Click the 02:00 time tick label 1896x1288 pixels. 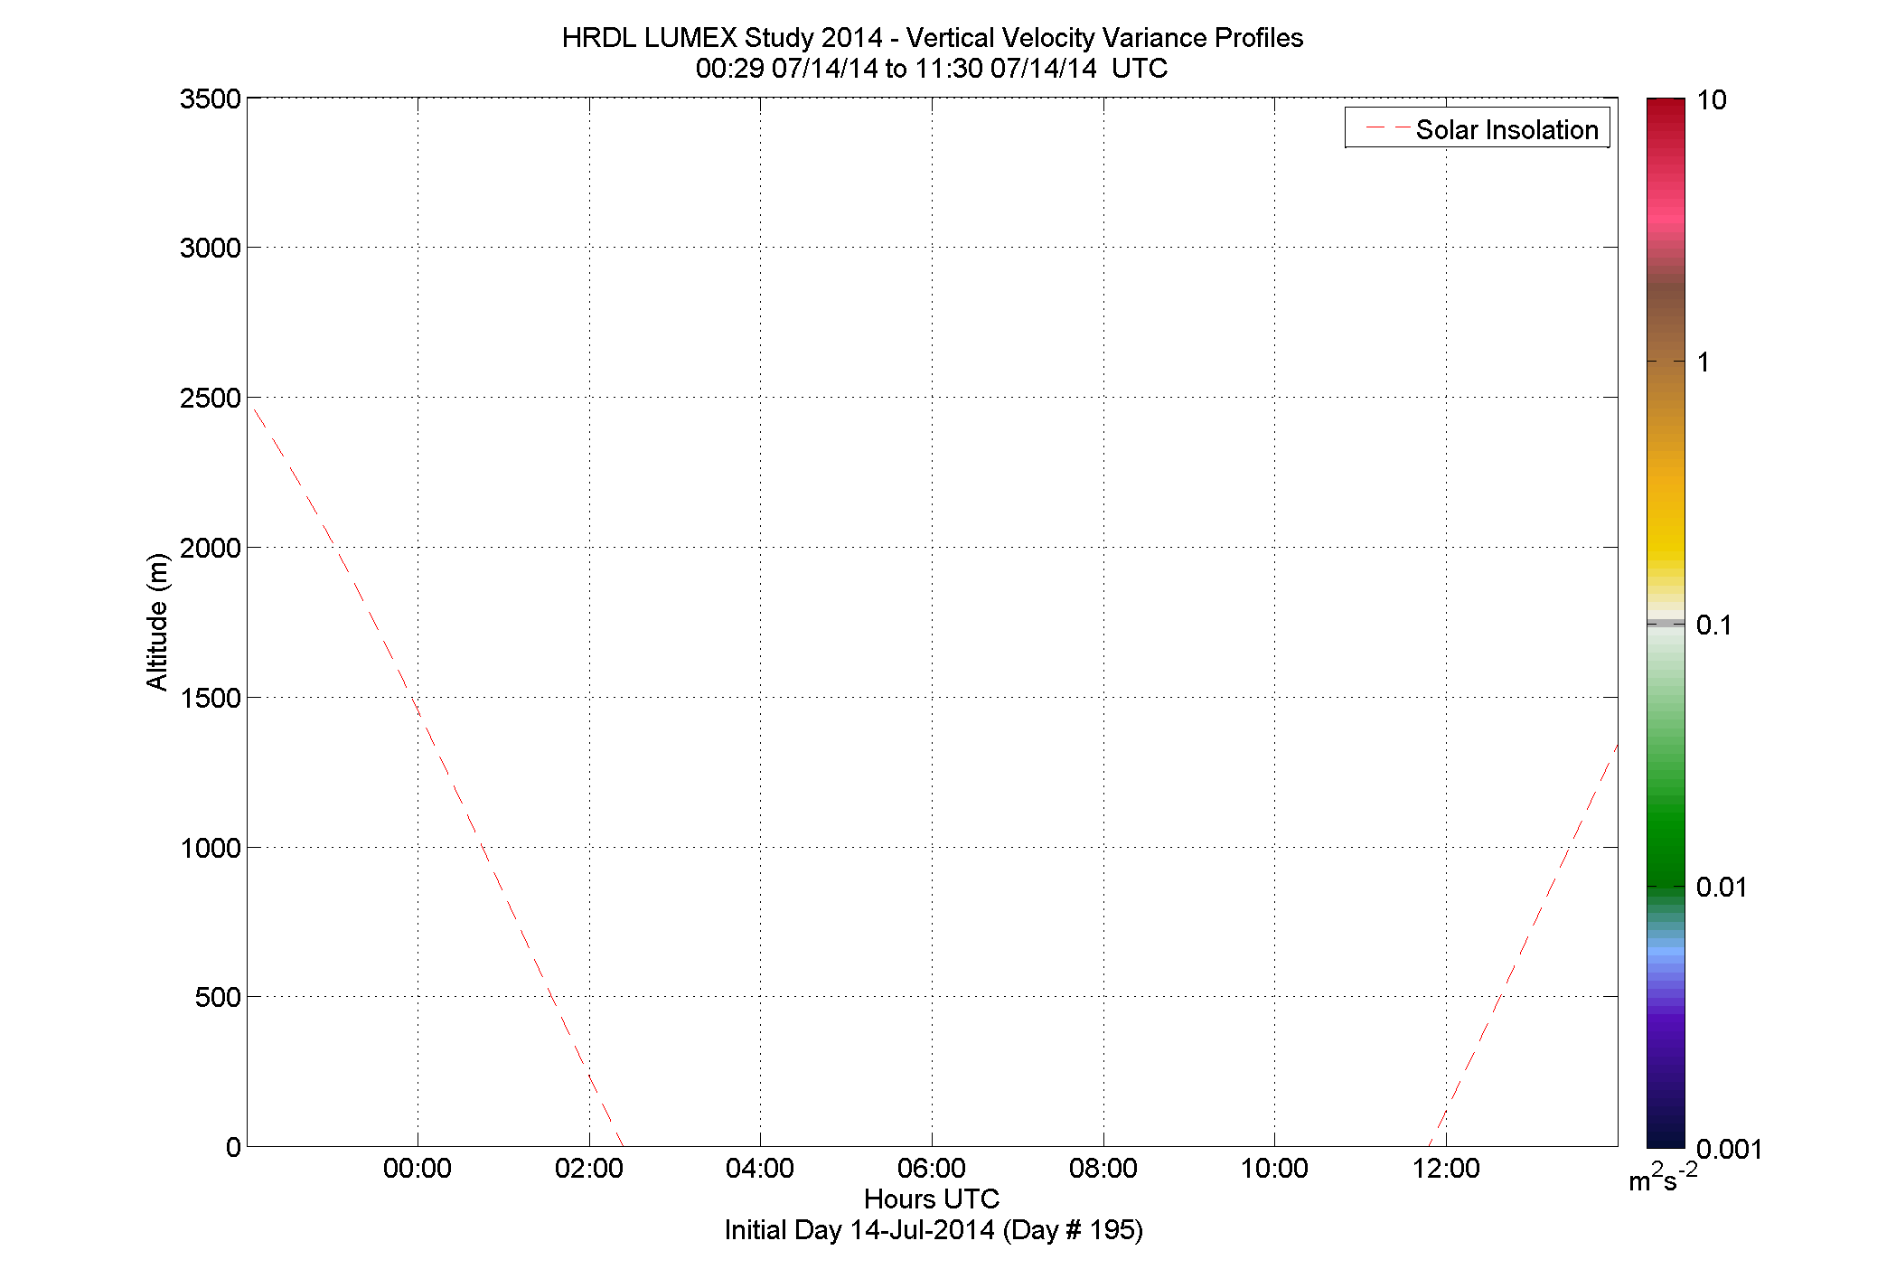(x=589, y=1169)
